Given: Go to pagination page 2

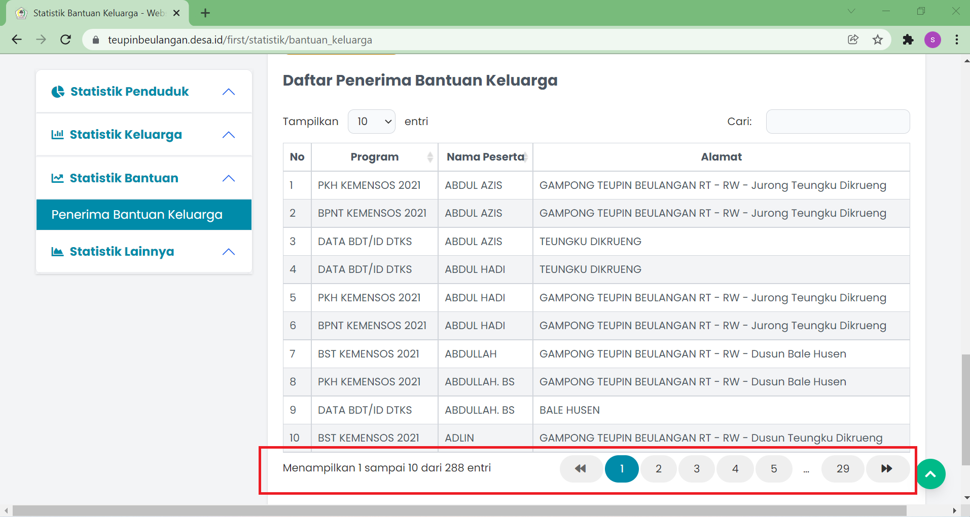Looking at the screenshot, I should tap(659, 469).
